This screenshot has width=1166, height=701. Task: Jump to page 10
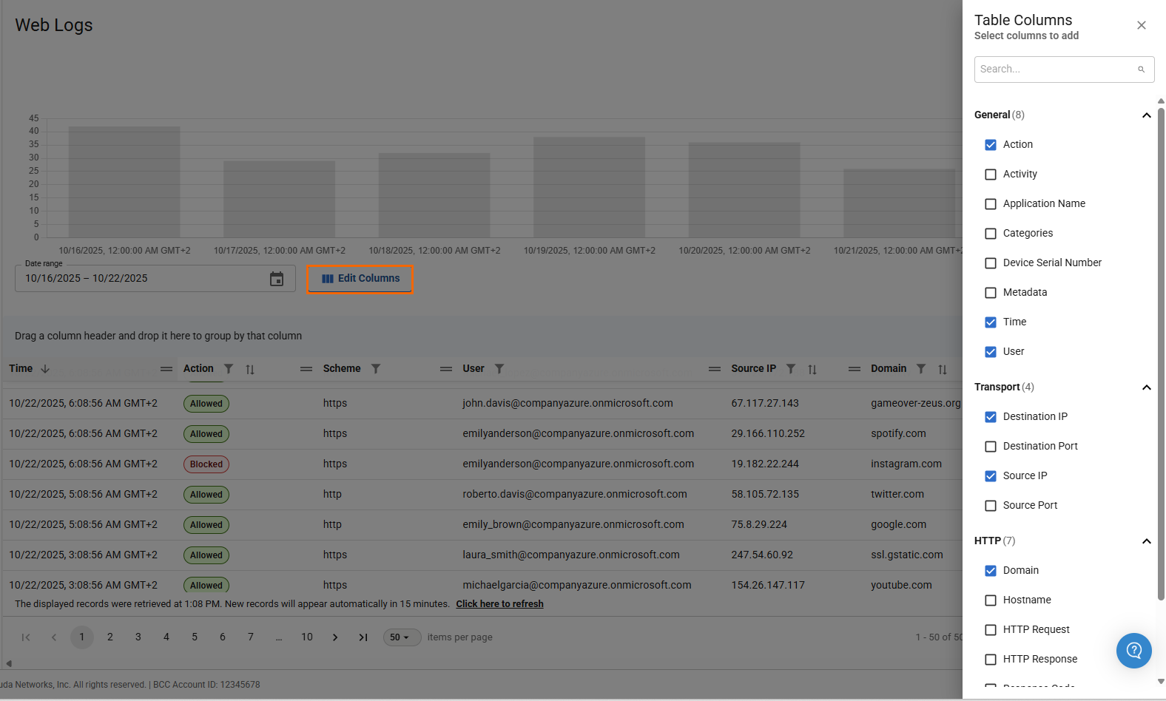coord(307,637)
